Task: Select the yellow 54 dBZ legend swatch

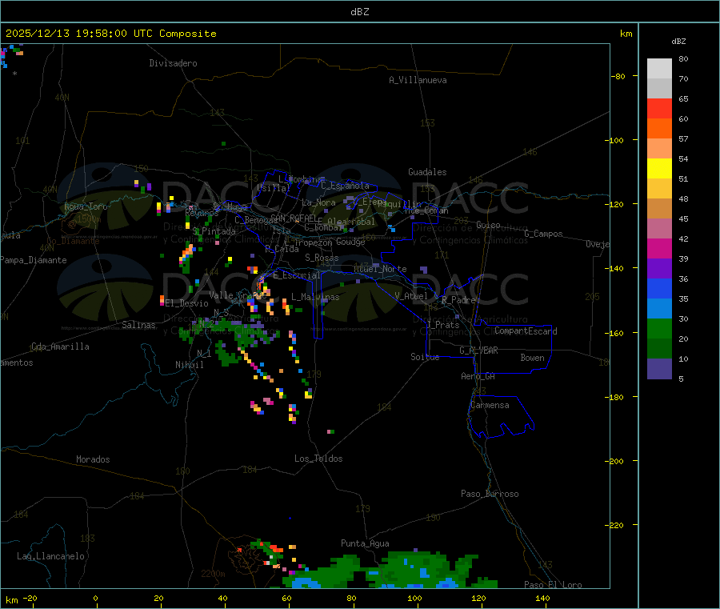Action: [659, 169]
